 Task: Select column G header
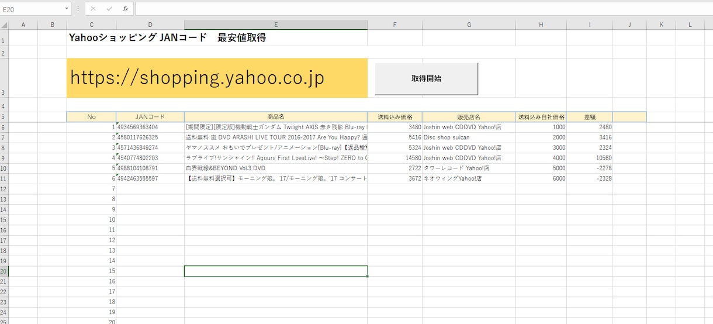[x=469, y=25]
